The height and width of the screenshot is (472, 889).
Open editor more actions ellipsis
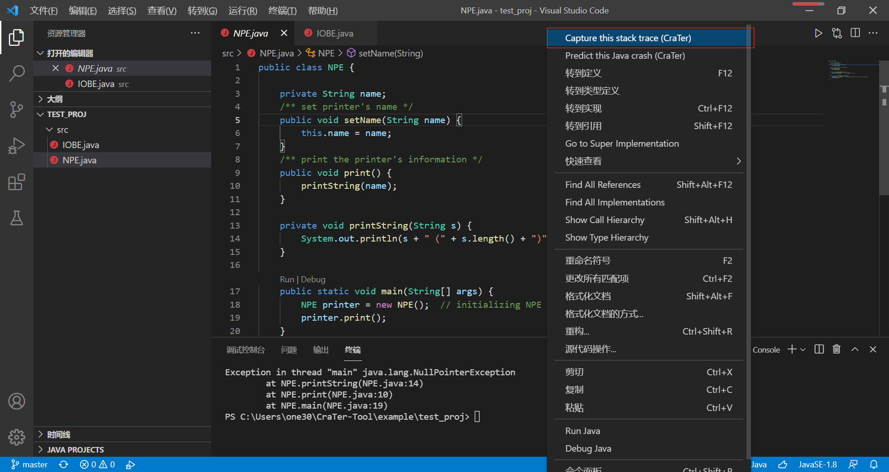click(873, 33)
